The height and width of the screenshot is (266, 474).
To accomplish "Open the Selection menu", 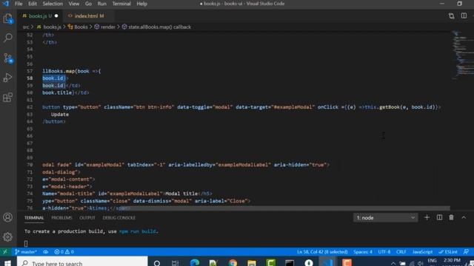I will tap(53, 4).
